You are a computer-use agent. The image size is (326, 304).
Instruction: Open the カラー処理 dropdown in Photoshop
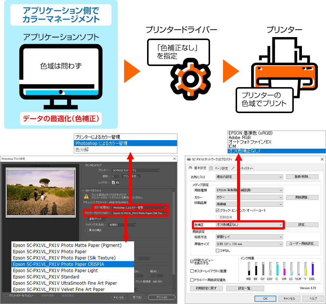pos(139,208)
